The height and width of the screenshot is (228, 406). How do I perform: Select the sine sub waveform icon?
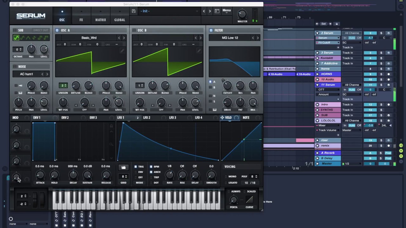pos(16,38)
